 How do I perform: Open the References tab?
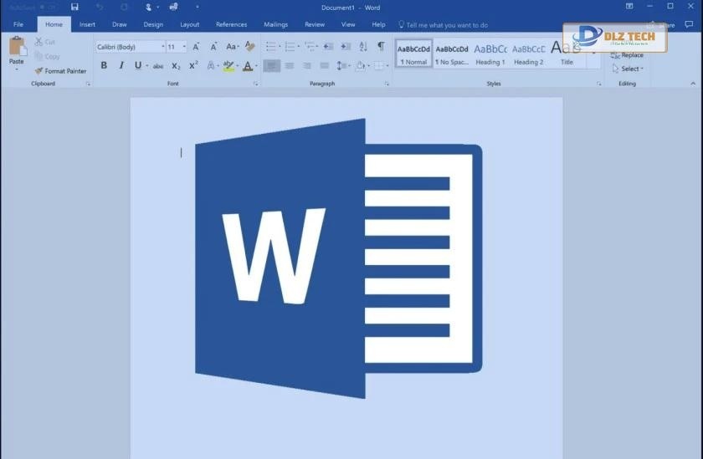tap(231, 24)
